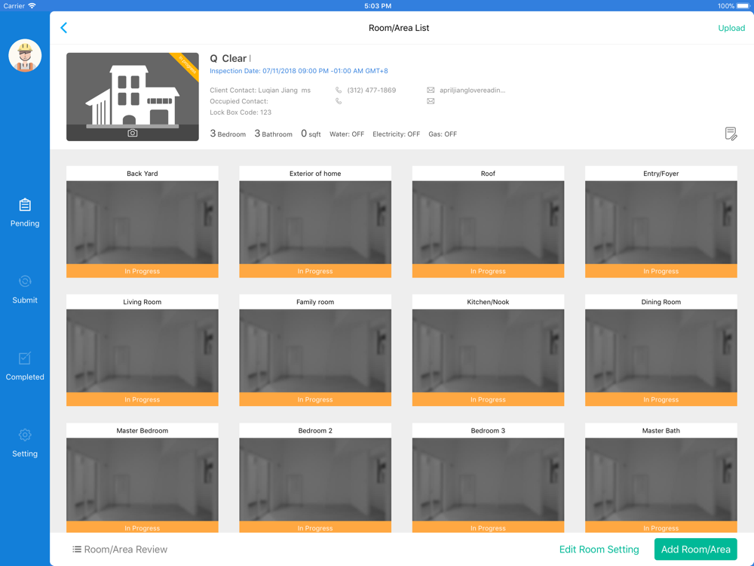Screen dimensions: 754x566
Task: Switch to the Submit tab
Action: click(25, 289)
